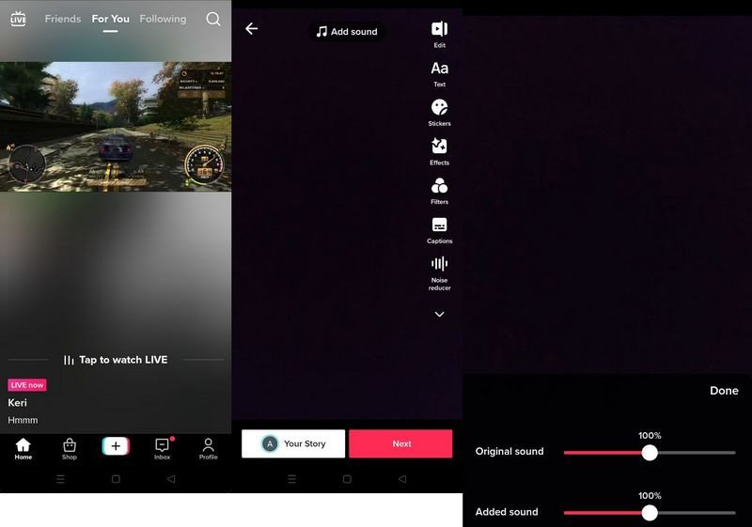Open Keri's profile name

tap(17, 402)
